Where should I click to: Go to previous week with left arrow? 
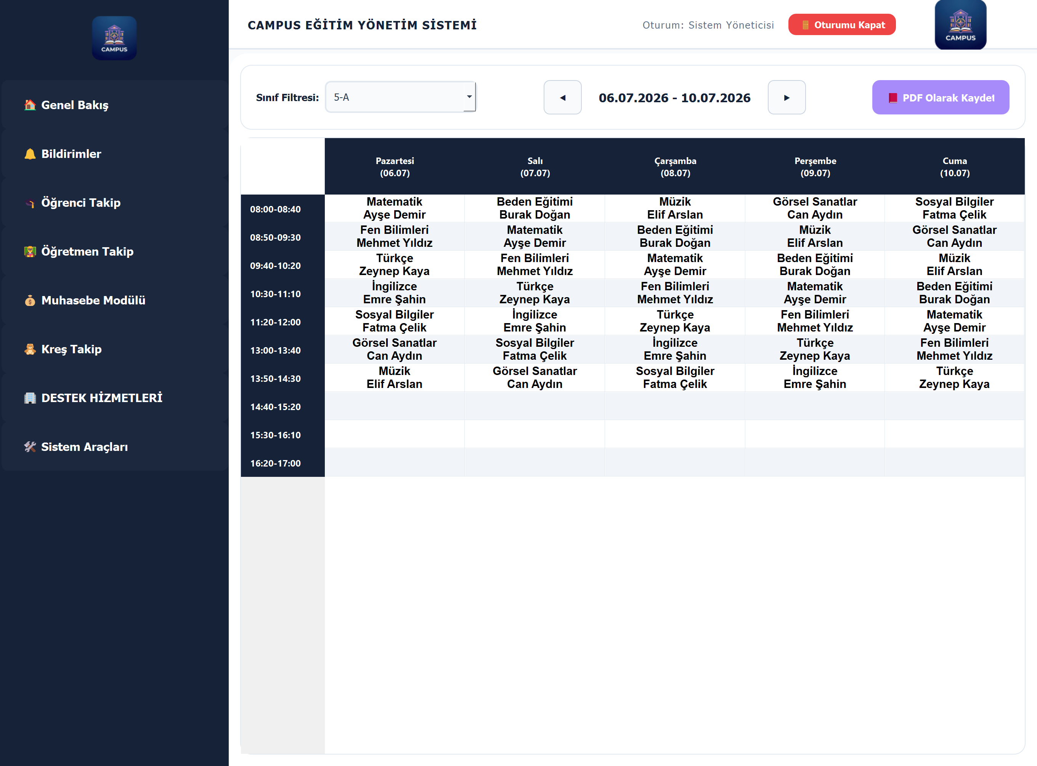[562, 97]
